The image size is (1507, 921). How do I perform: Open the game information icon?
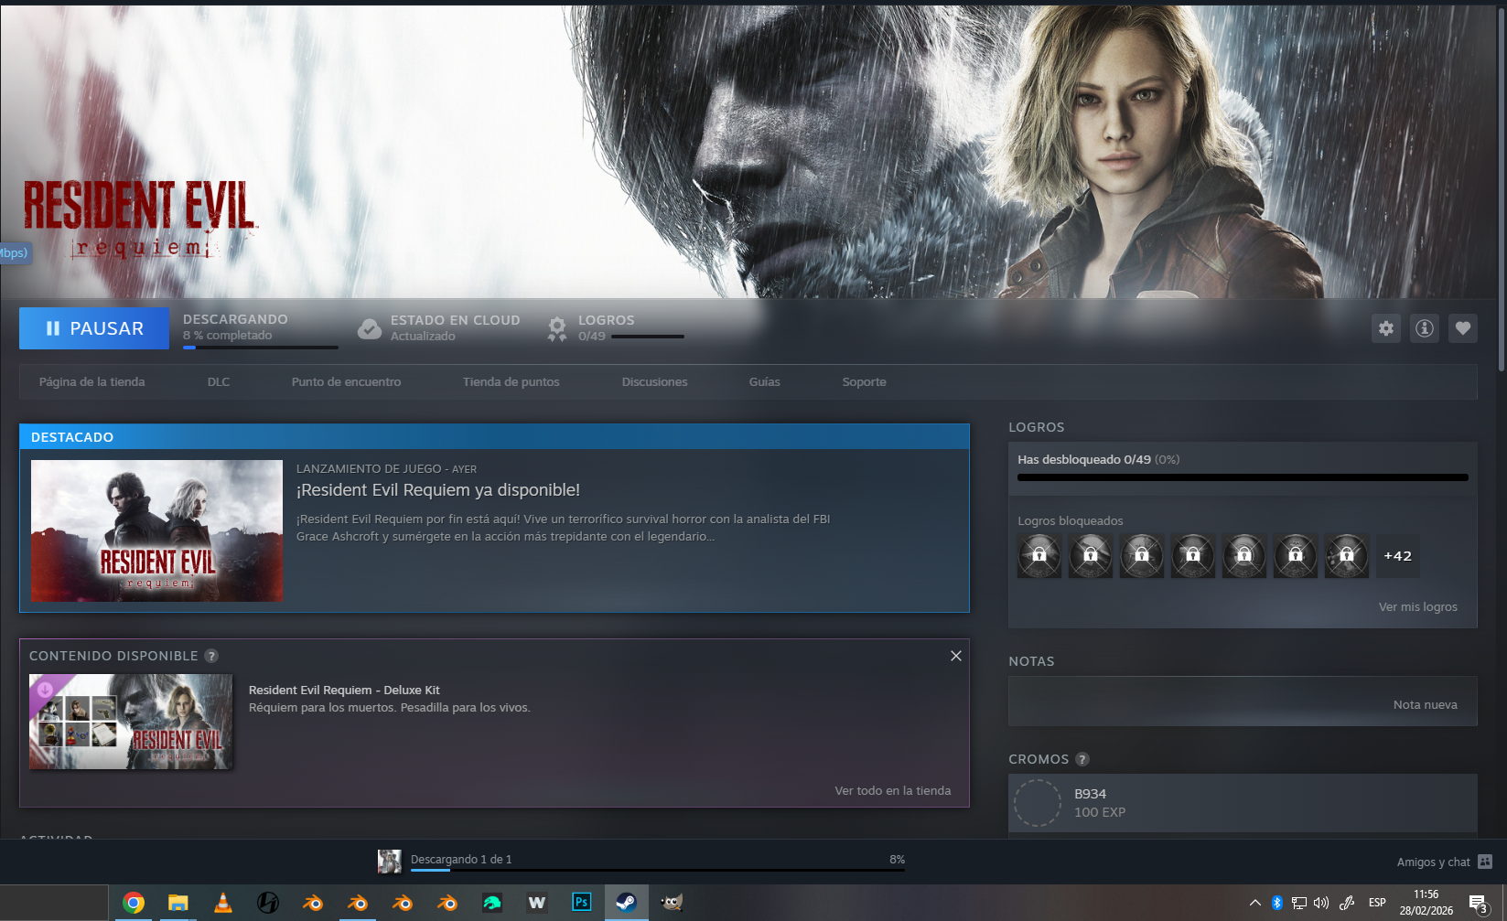point(1425,328)
